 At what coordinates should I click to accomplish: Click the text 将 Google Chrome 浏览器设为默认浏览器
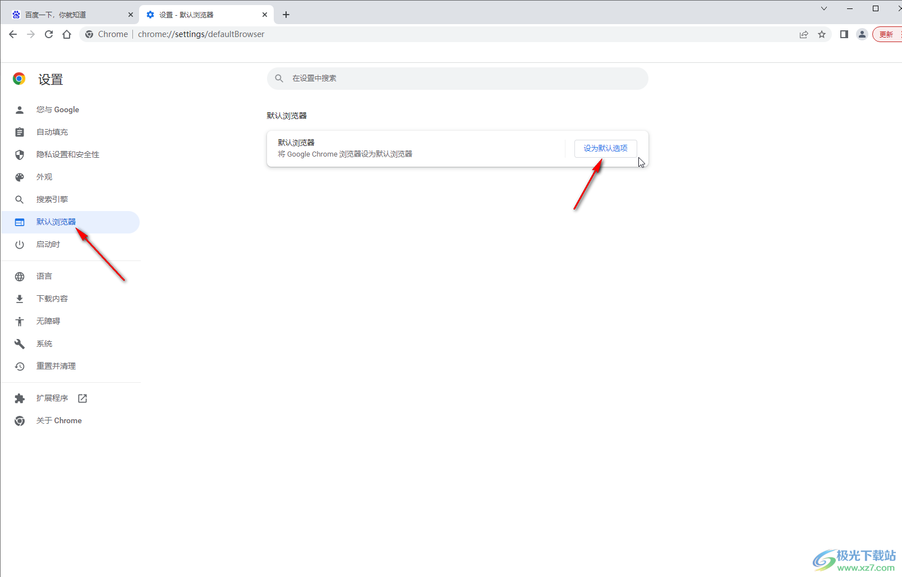345,154
